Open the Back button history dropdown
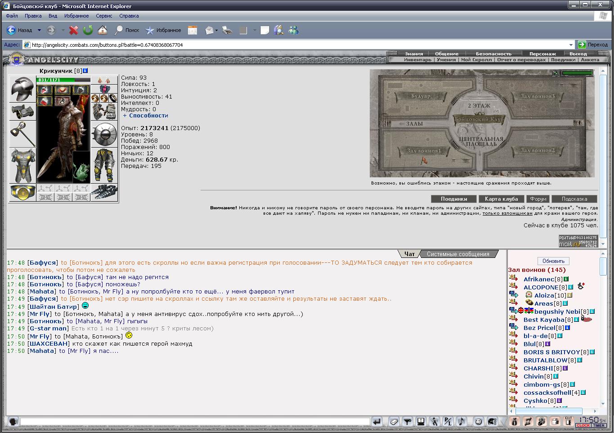The width and height of the screenshot is (614, 433). pyautogui.click(x=39, y=30)
